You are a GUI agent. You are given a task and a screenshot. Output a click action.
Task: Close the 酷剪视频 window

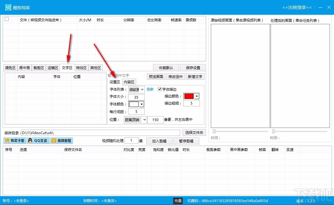coord(329,7)
